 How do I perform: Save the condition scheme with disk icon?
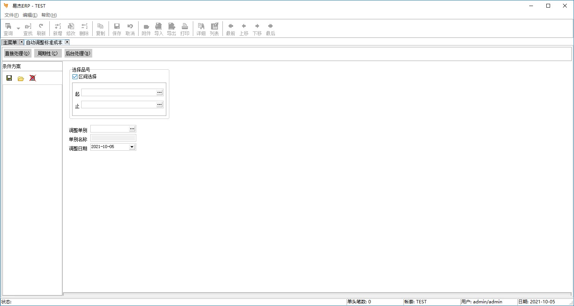pos(9,78)
